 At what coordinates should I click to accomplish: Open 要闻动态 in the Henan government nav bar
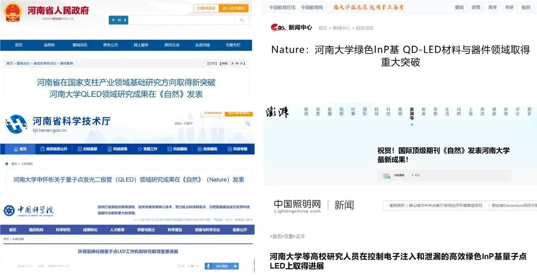80,45
